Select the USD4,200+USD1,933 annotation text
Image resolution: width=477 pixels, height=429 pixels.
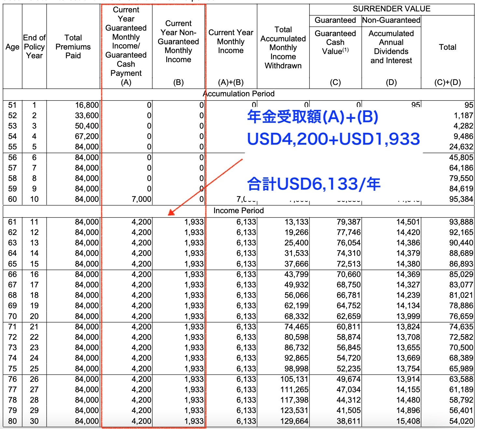[x=333, y=139]
